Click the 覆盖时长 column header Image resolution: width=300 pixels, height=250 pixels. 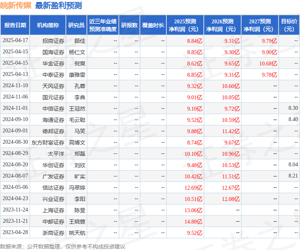tap(153, 25)
